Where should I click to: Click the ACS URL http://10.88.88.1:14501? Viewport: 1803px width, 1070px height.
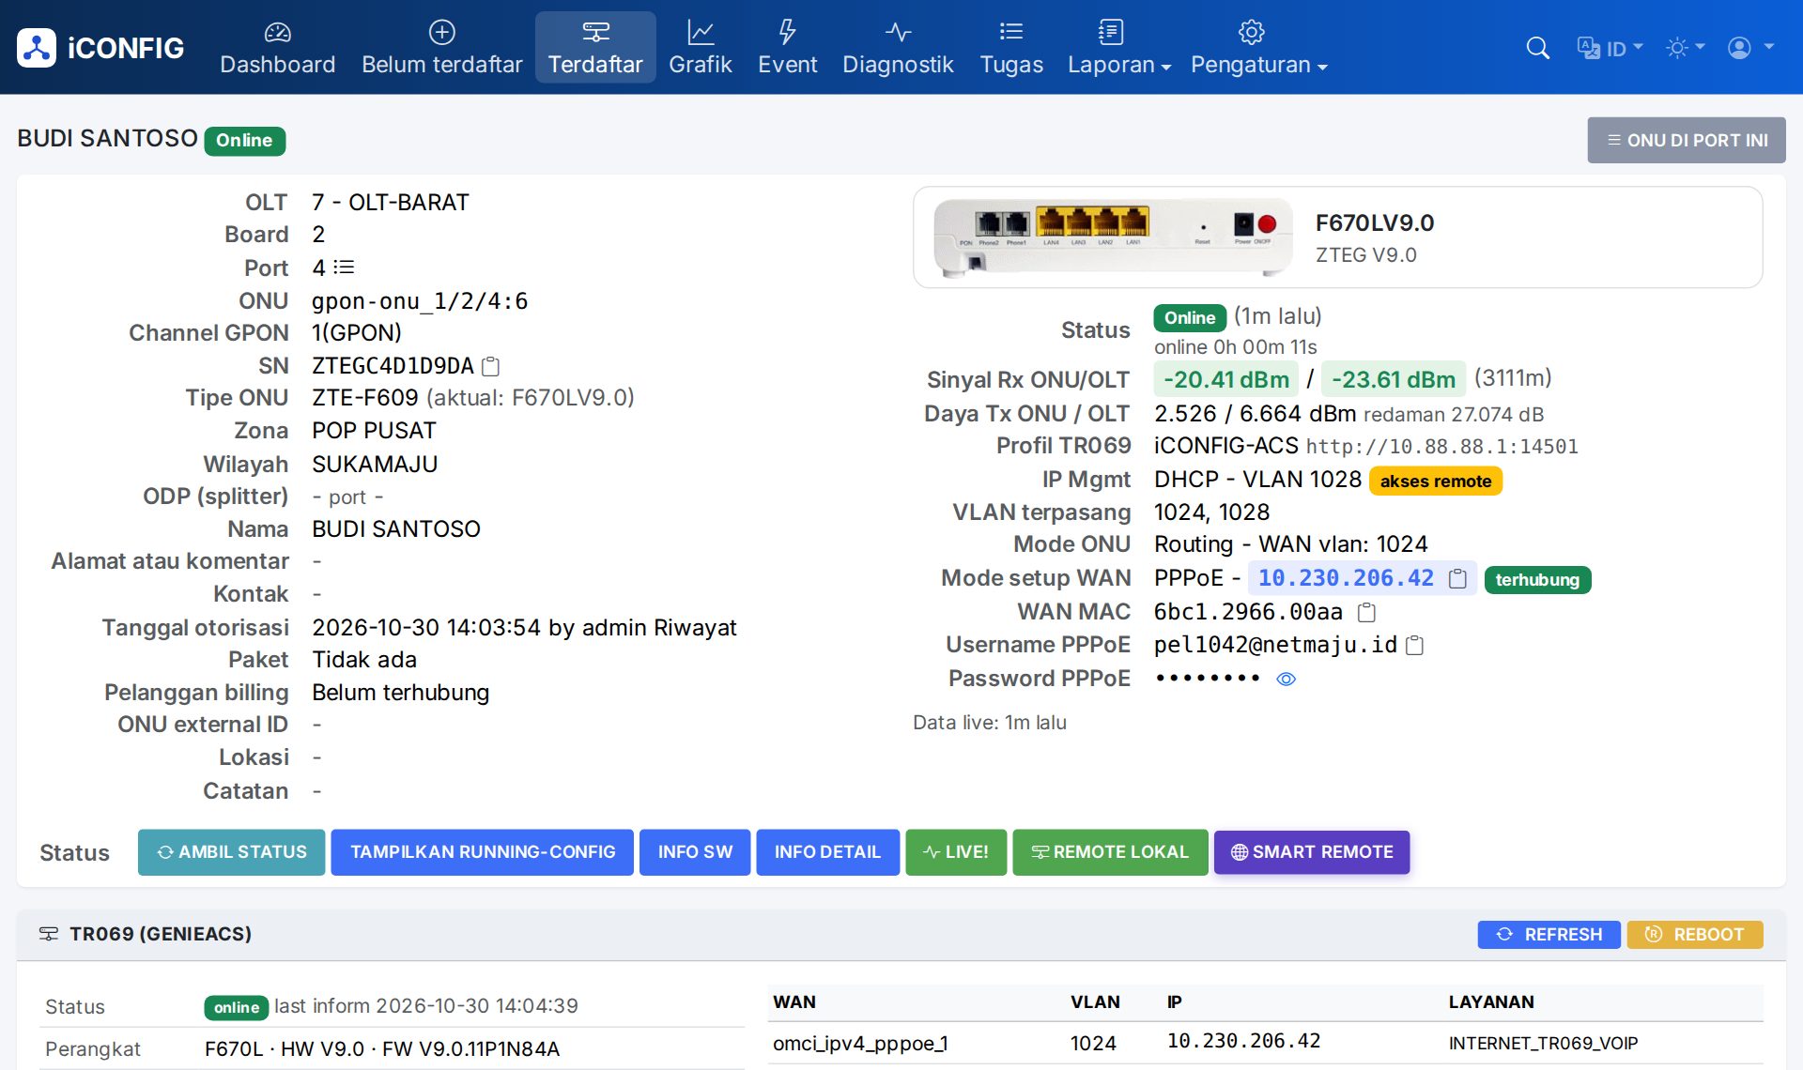click(1442, 447)
